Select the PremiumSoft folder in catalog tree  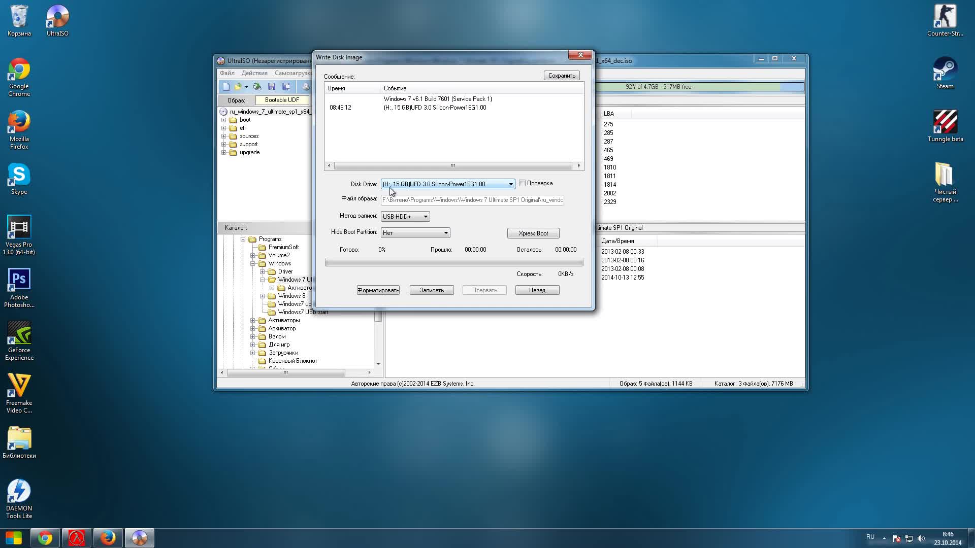point(283,247)
